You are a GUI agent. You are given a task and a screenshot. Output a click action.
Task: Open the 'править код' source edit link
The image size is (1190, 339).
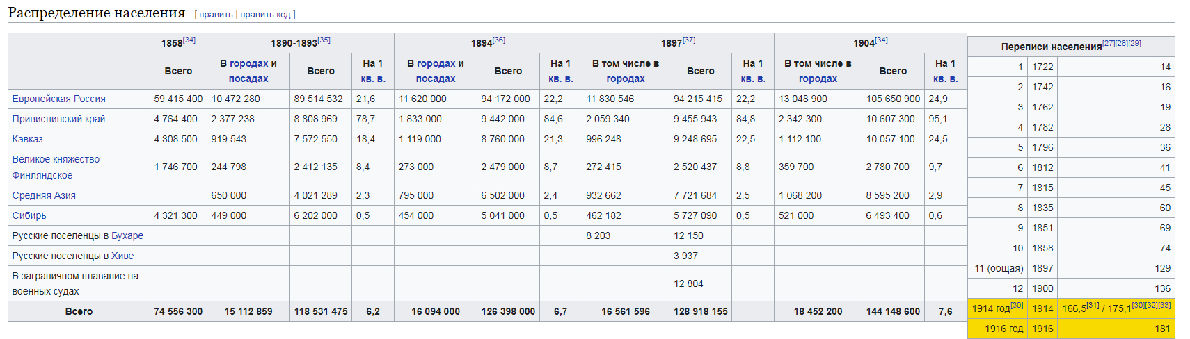point(265,15)
